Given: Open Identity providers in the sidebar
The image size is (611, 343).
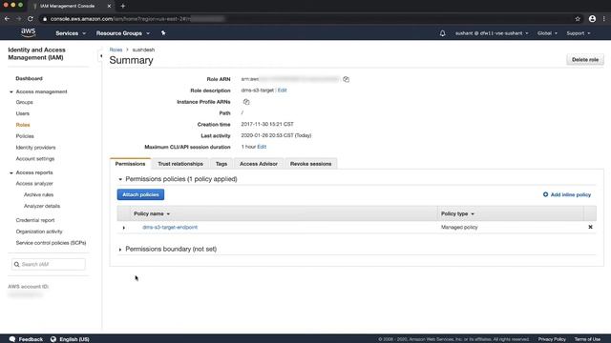Looking at the screenshot, I should tap(35, 148).
